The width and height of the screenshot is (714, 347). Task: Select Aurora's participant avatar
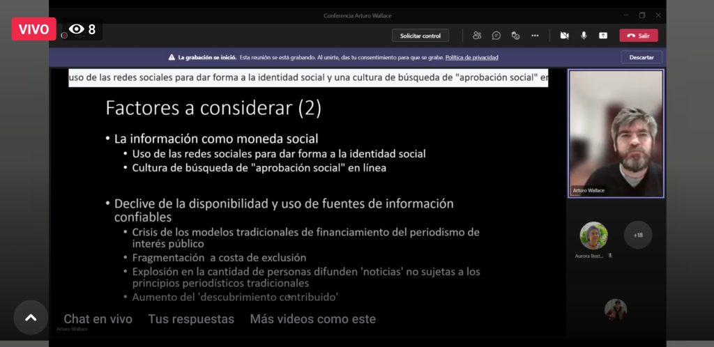(593, 236)
